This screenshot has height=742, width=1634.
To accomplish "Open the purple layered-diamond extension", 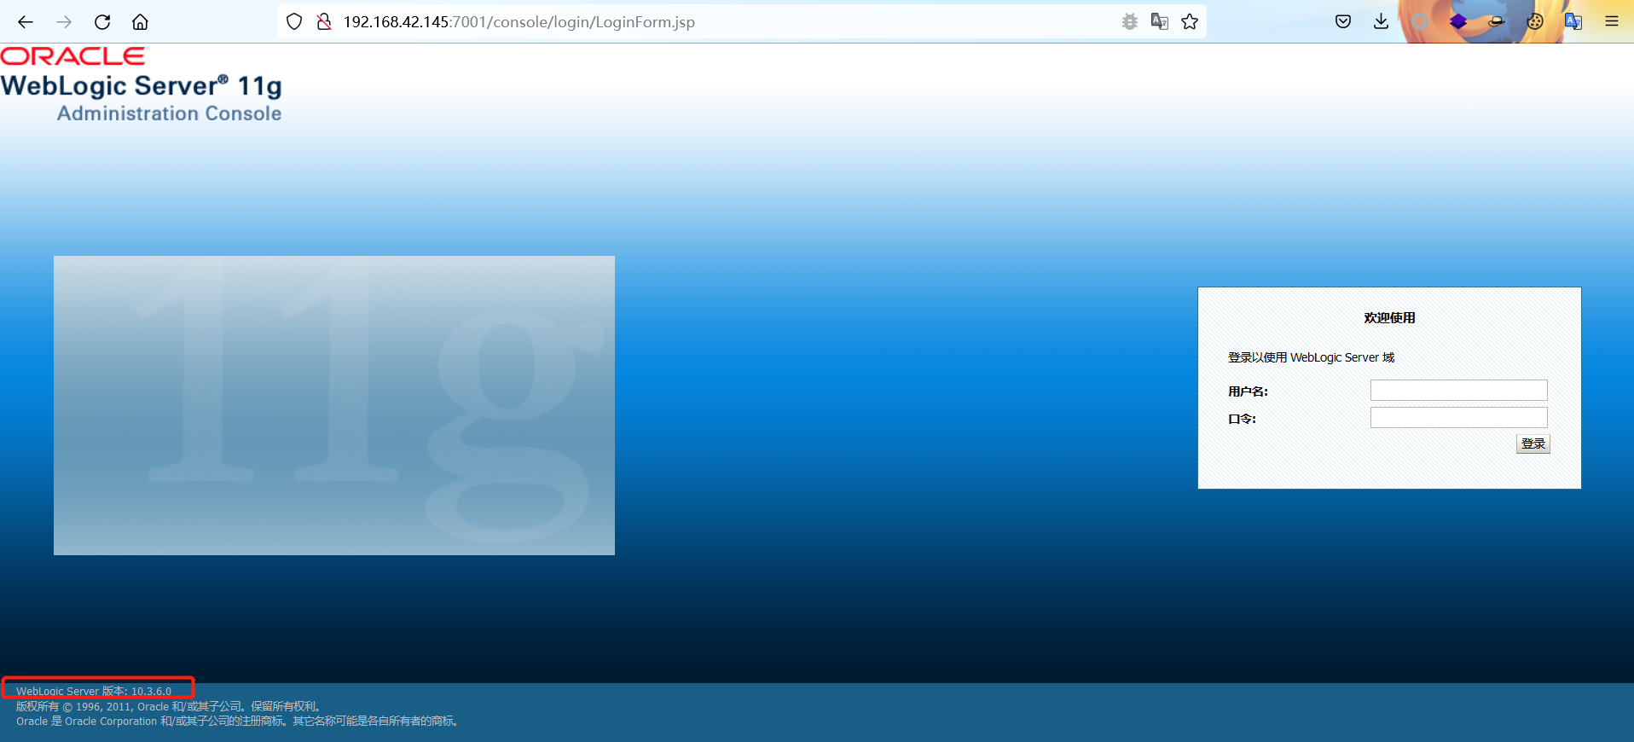I will tap(1458, 22).
